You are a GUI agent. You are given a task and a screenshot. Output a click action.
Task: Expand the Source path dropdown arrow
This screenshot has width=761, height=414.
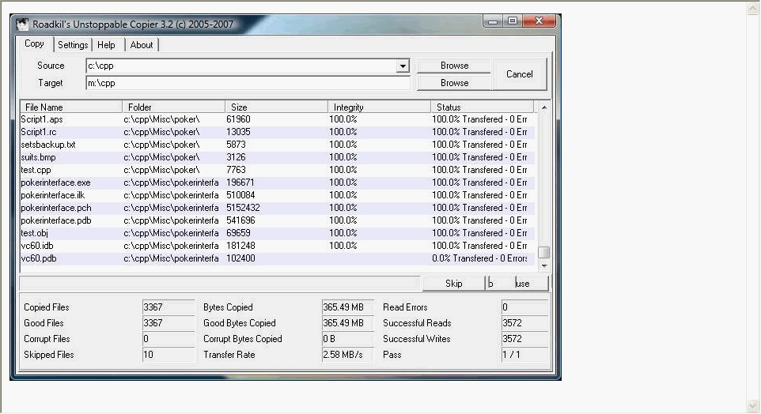[x=403, y=66]
